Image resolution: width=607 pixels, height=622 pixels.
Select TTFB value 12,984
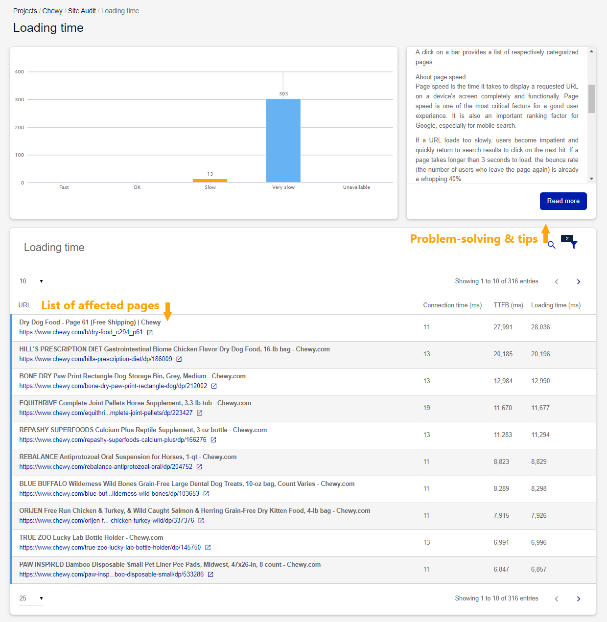[x=503, y=381]
